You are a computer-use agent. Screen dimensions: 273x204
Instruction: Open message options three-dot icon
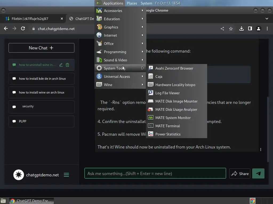coord(260,150)
